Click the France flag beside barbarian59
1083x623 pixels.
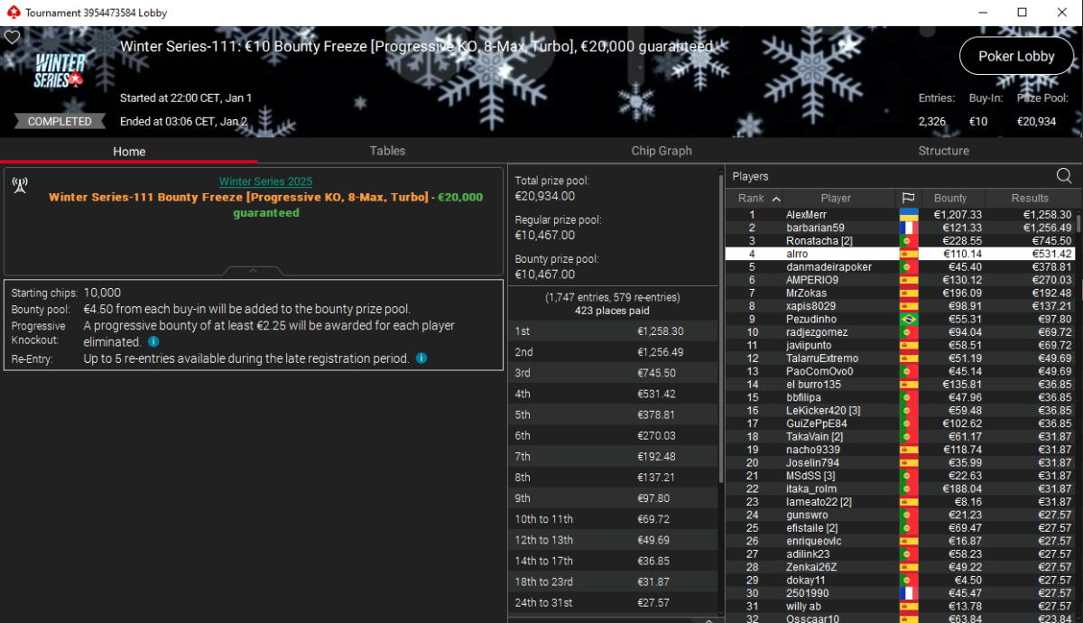(908, 228)
